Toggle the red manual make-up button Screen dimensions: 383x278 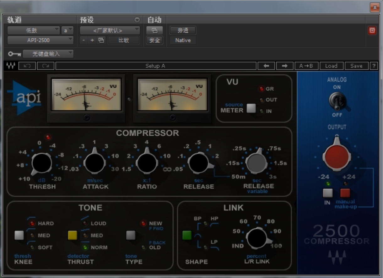click(x=345, y=193)
